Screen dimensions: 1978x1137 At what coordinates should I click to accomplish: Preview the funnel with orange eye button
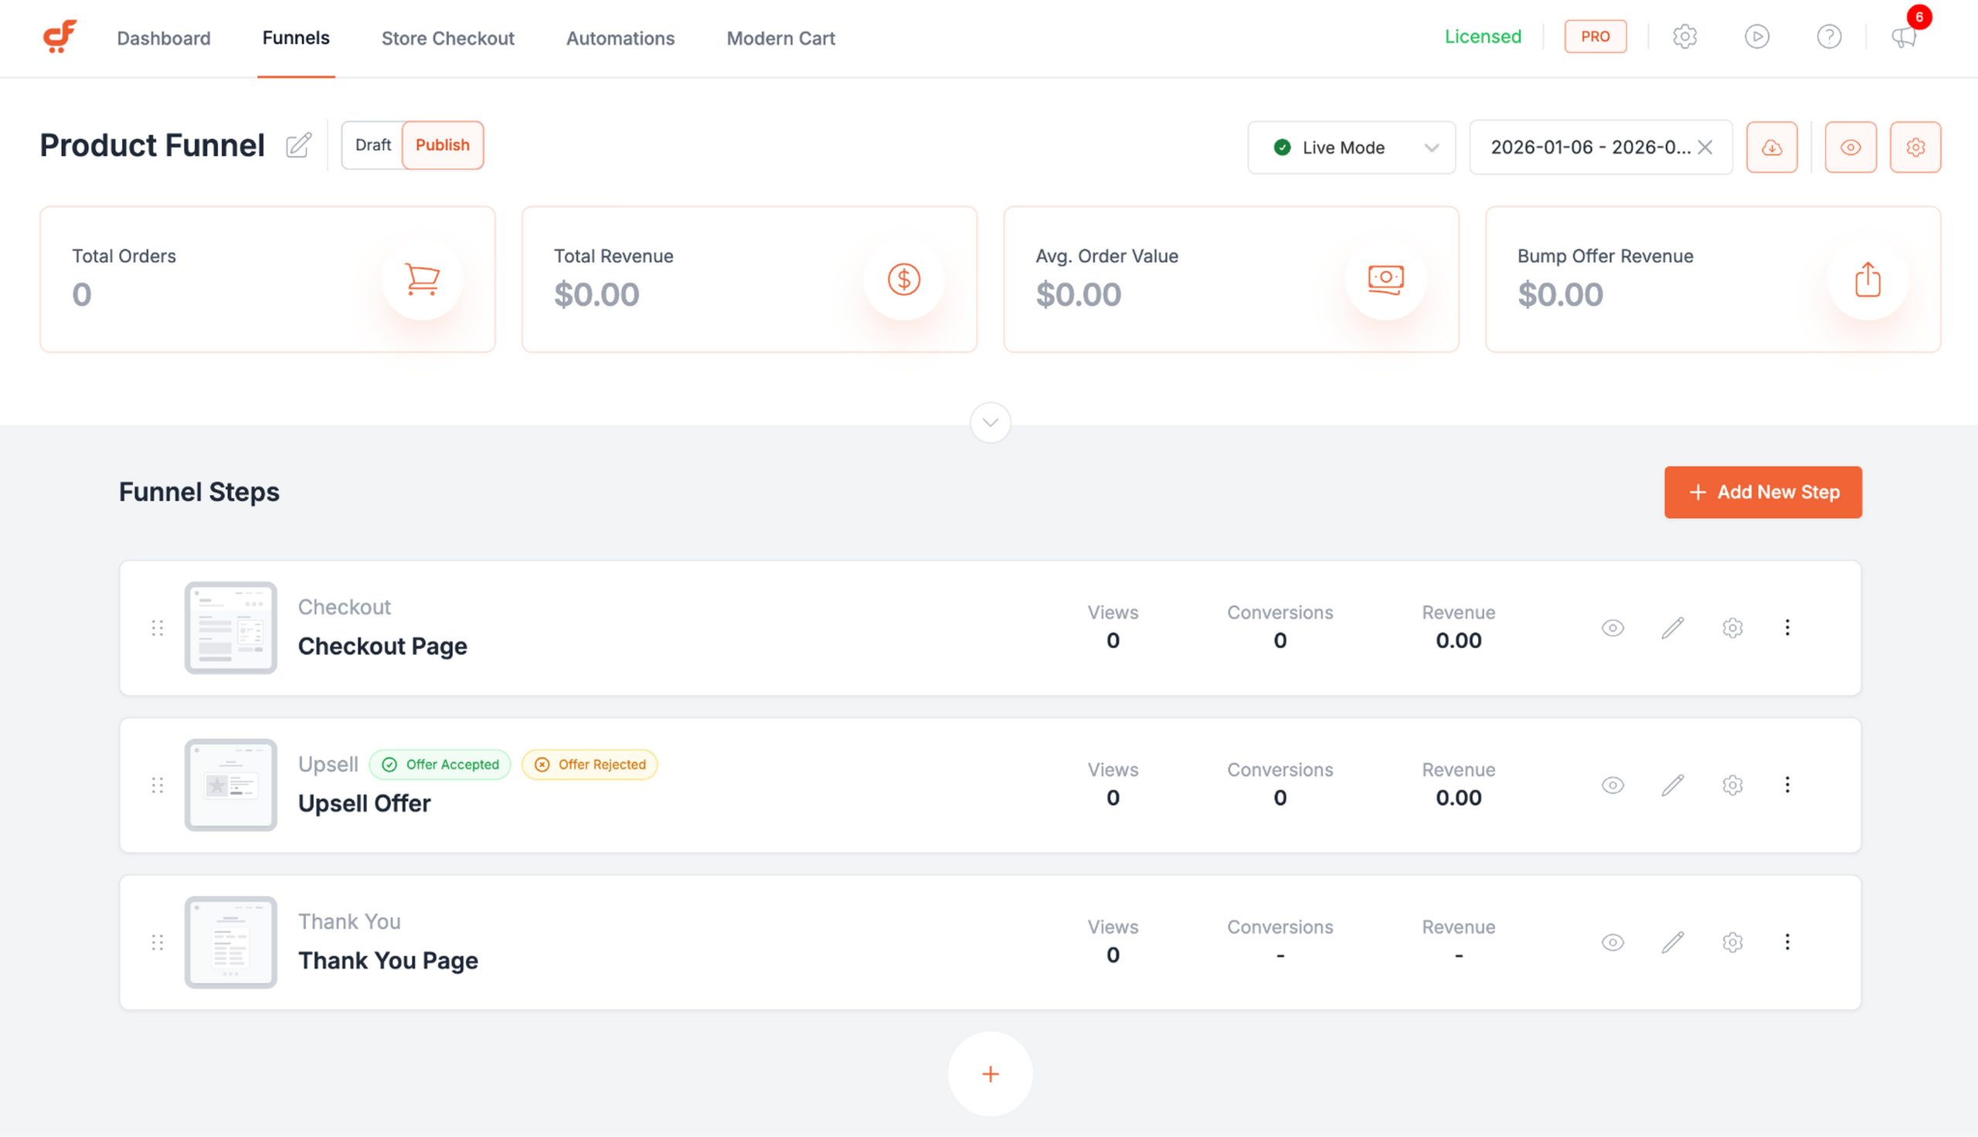pos(1850,147)
